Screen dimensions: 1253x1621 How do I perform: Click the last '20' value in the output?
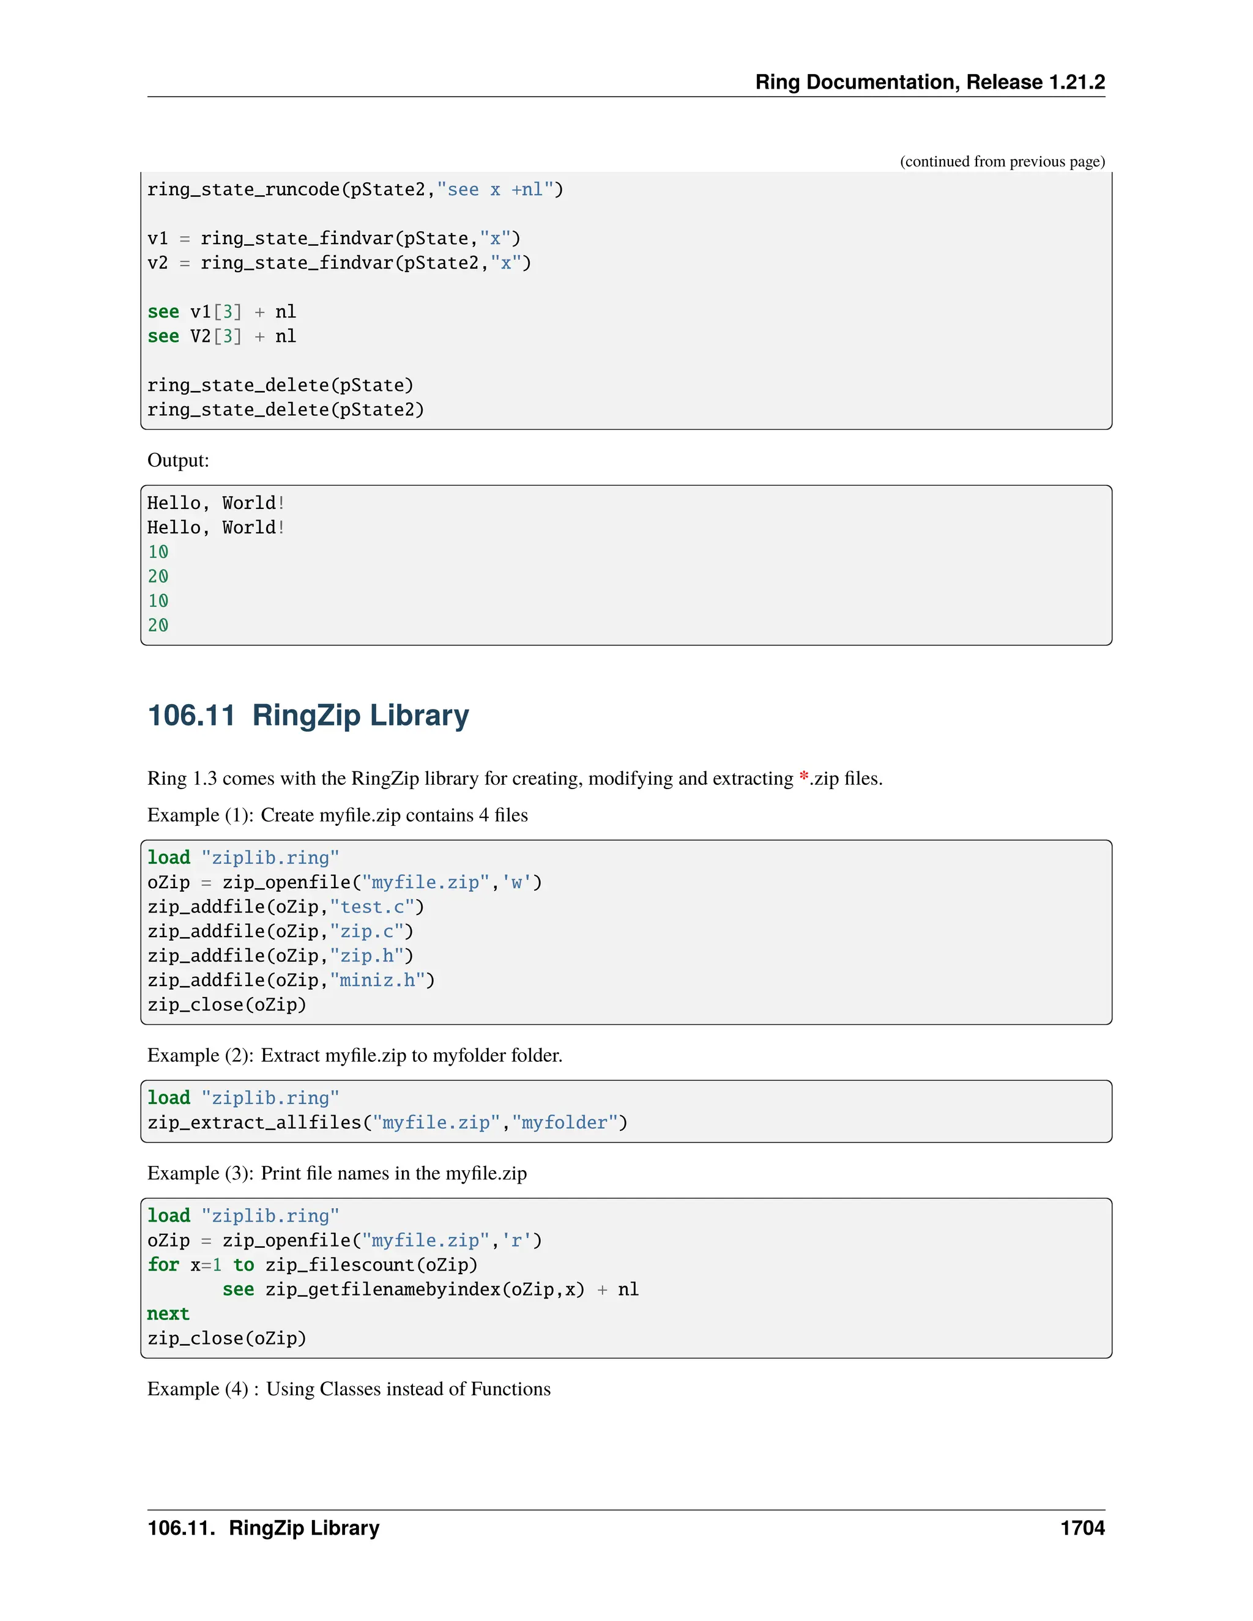coord(158,626)
